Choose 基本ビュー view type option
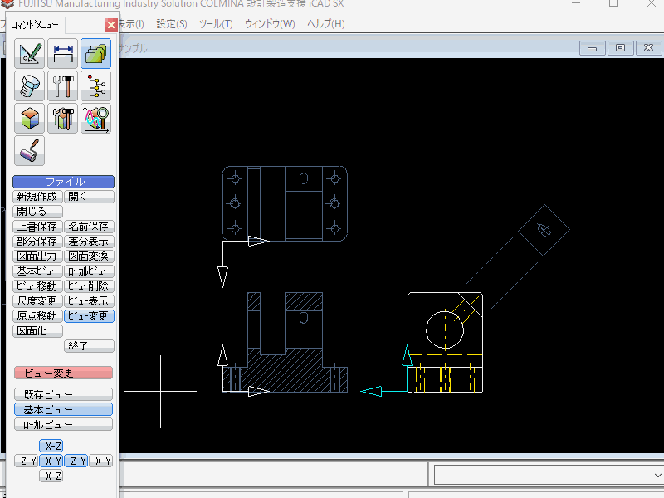Screen dimensions: 664x498 [63, 409]
